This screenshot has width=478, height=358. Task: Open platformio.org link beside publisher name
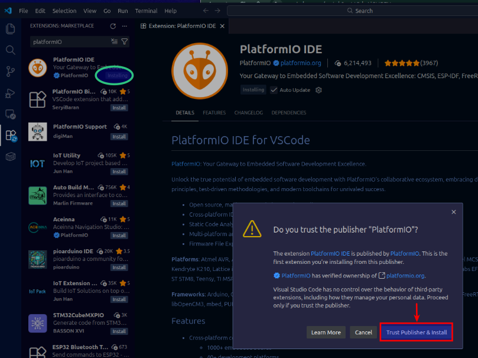pyautogui.click(x=301, y=63)
